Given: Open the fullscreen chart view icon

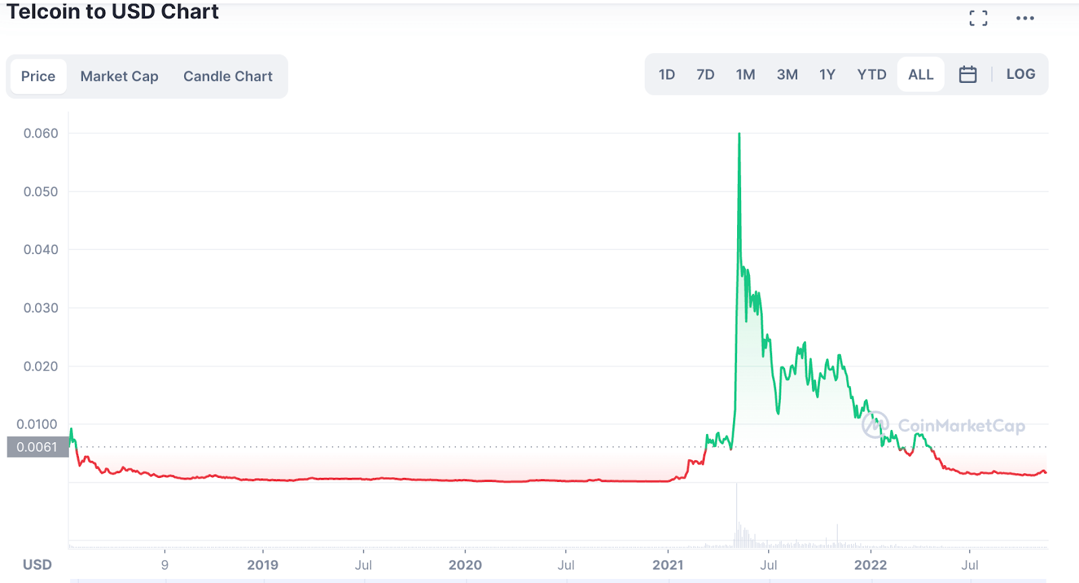Looking at the screenshot, I should pyautogui.click(x=978, y=18).
